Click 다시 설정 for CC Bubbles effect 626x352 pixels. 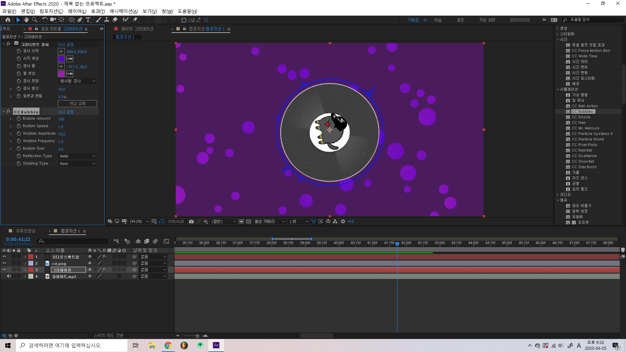pyautogui.click(x=66, y=112)
